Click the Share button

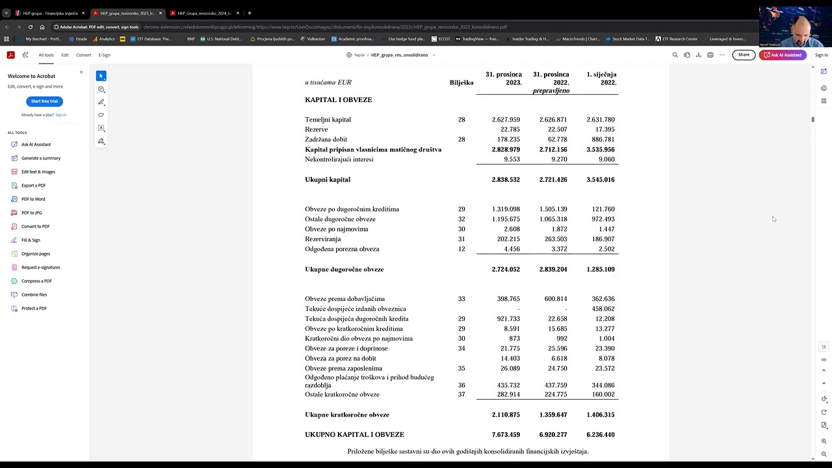744,55
